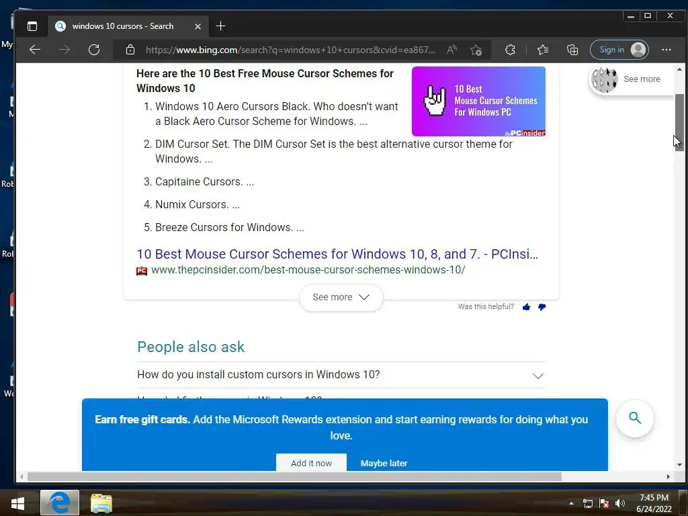Viewport: 688px width, 516px height.
Task: Click the vertical scrollbar up arrow
Action: (x=679, y=69)
